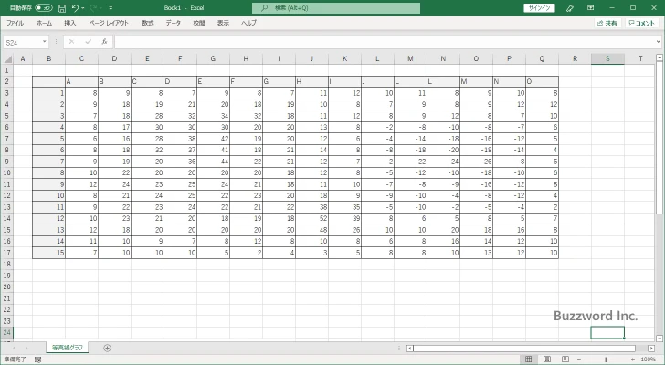
Task: Expand the Name Box dropdown arrow
Action: [45, 42]
